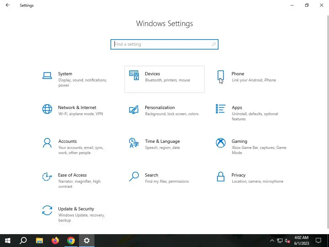Select the Time & Language icon
This screenshot has width=329, height=247.
[134, 143]
